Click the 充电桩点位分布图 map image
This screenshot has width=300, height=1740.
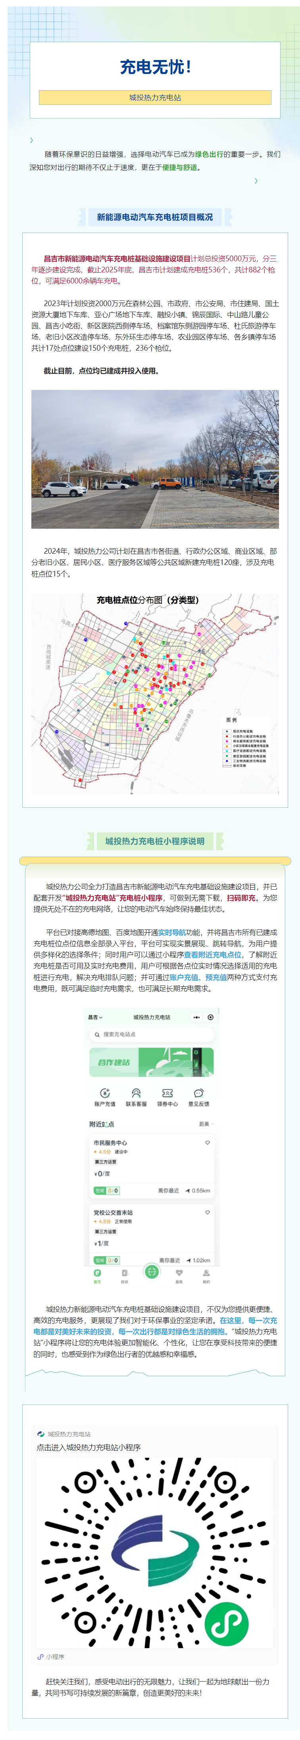point(155,694)
